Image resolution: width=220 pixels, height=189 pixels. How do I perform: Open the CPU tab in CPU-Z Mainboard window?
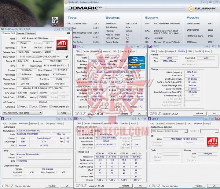pyautogui.click(x=5, y=124)
